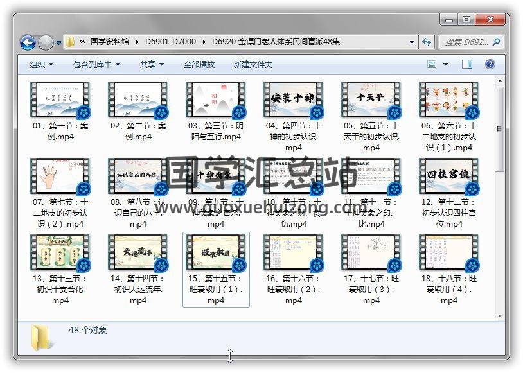This screenshot has width=523, height=373.
Task: Click the folder icon in address bar
Action: (71, 42)
